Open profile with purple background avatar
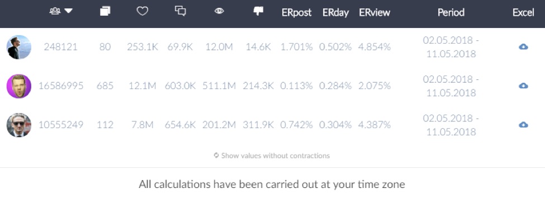This screenshot has width=545, height=212. point(19,86)
